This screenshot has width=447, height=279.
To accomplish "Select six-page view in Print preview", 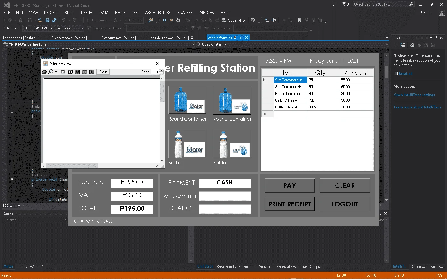I will (x=92, y=72).
